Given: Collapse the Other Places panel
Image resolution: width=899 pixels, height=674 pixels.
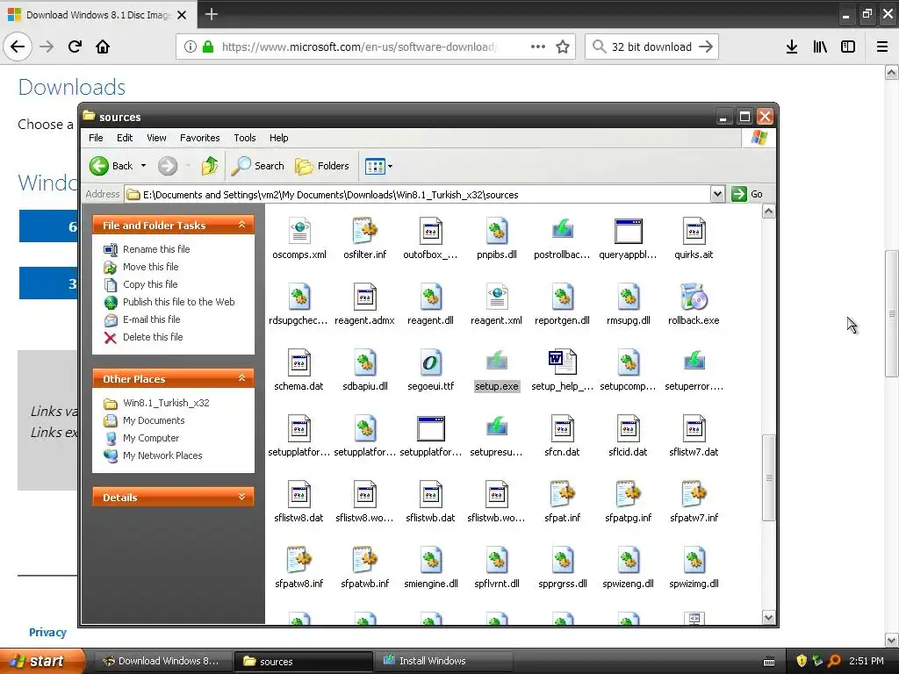Looking at the screenshot, I should pyautogui.click(x=241, y=378).
